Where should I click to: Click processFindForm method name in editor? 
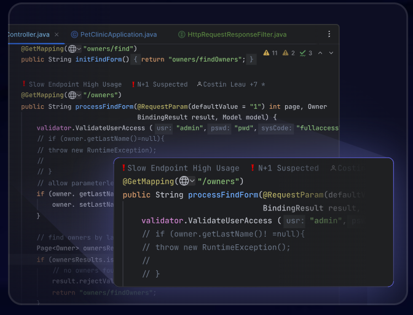[x=104, y=106]
